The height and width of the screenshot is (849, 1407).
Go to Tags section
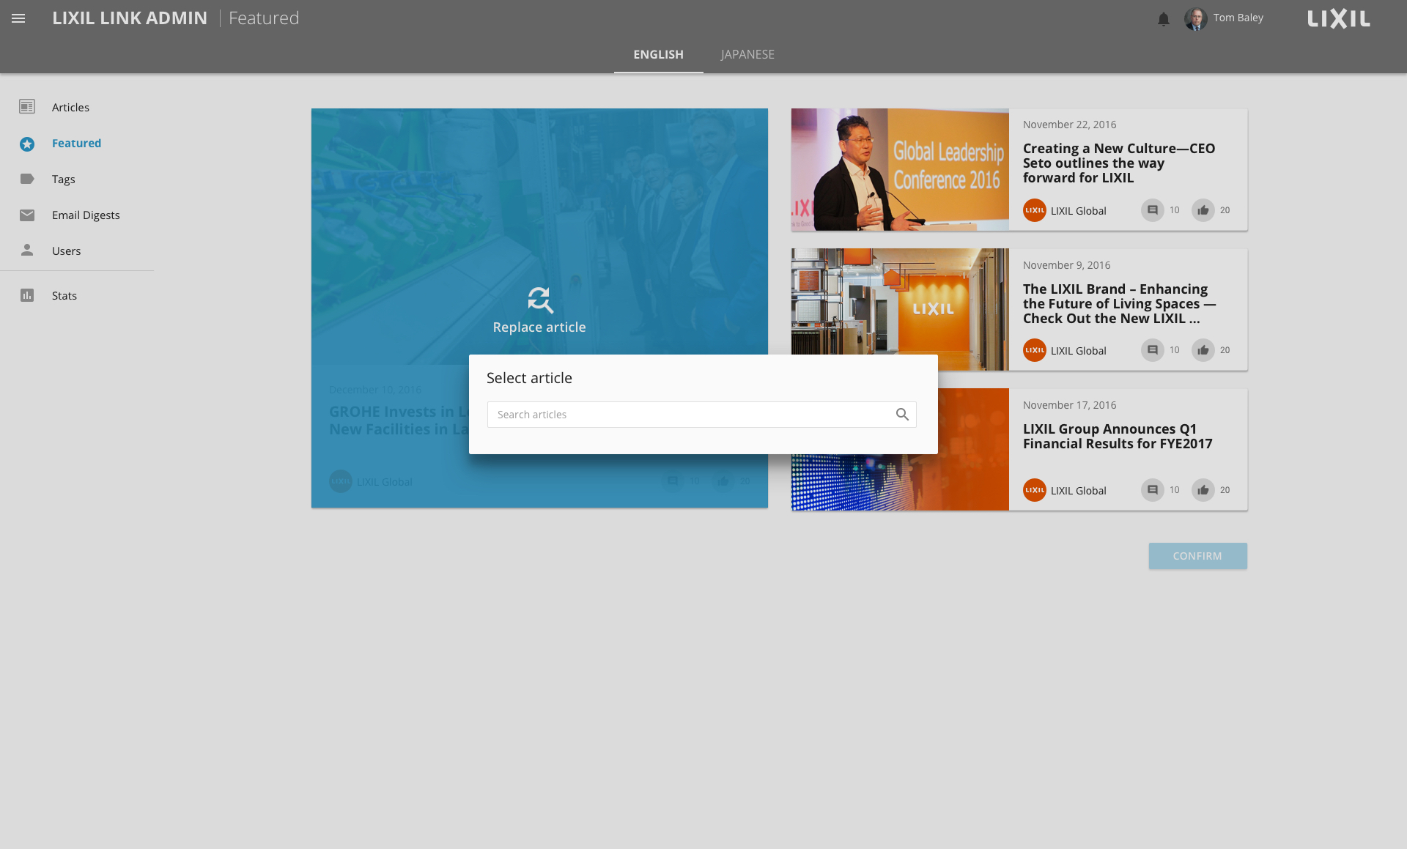(64, 179)
